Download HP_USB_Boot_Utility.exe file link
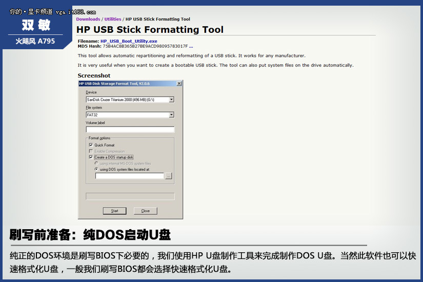Screen dimensions: 423x282 [129, 41]
